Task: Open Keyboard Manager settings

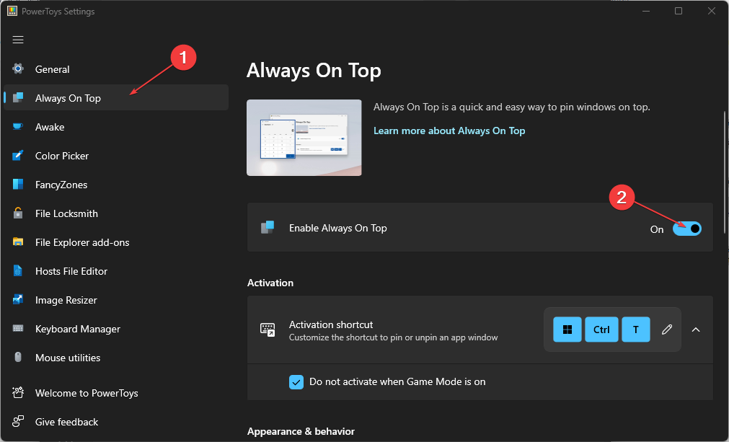Action: pyautogui.click(x=116, y=328)
